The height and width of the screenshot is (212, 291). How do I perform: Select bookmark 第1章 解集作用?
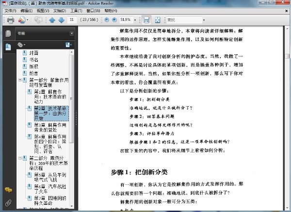coord(50,97)
